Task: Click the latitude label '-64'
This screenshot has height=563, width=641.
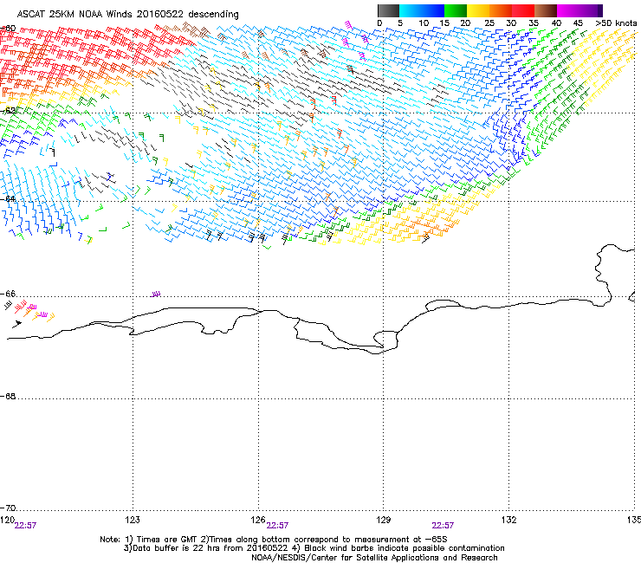Action: pyautogui.click(x=9, y=198)
